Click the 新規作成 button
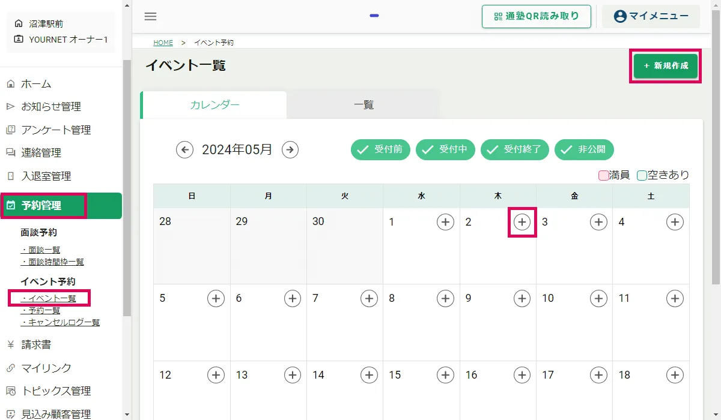The width and height of the screenshot is (721, 420). (x=666, y=66)
